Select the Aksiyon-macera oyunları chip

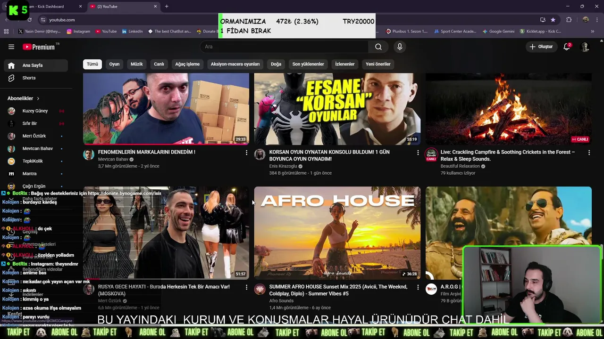point(235,64)
